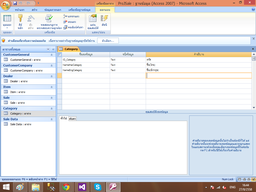
Task: Click Delete Rows (ลบแถว) in ribbon
Action: click(x=69, y=22)
